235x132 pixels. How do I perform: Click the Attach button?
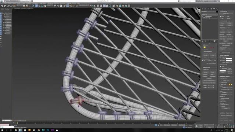point(222,25)
